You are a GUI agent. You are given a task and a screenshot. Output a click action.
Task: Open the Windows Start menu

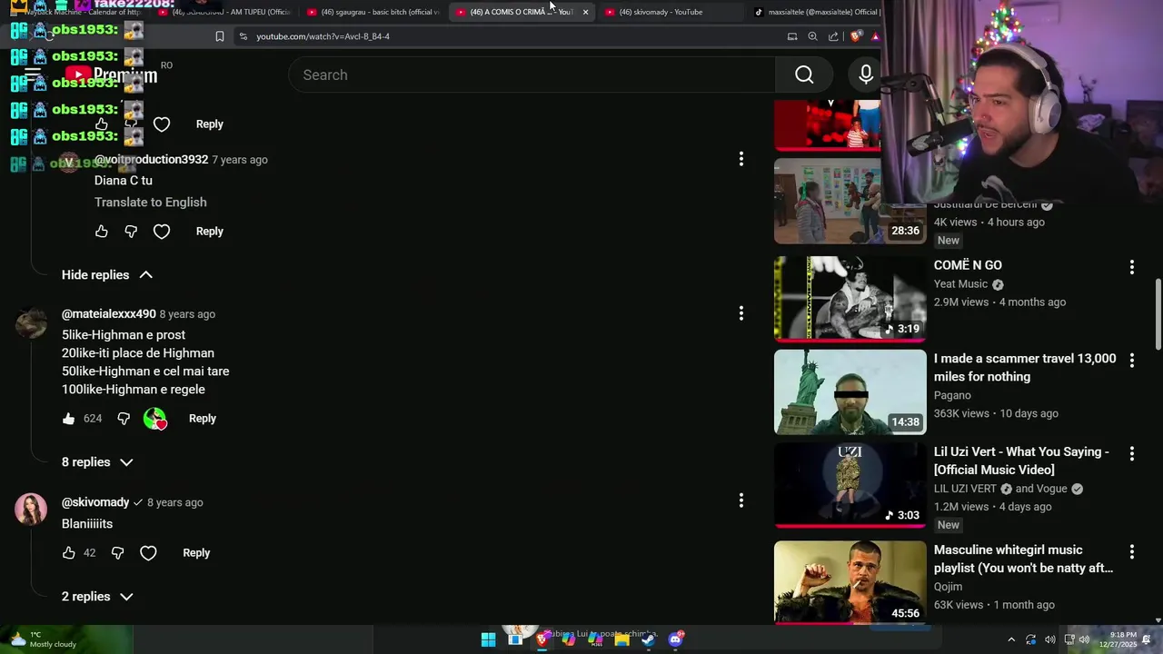(x=488, y=639)
